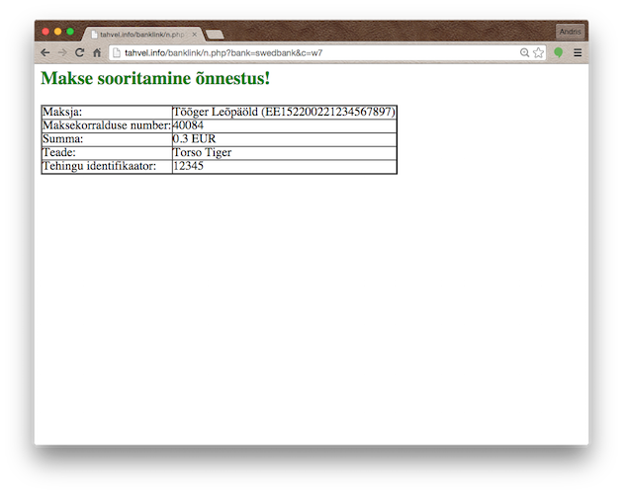
Task: Click the green extension icon
Action: point(559,52)
